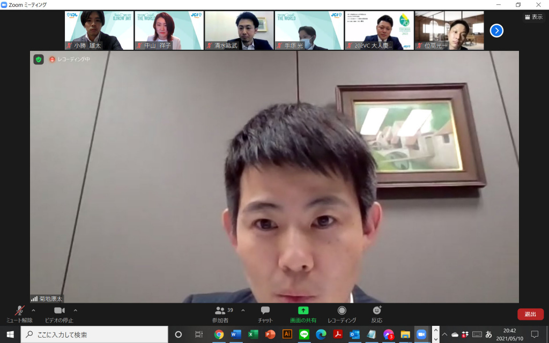Expand video options arrow beside ビデオの停止
The image size is (549, 343).
pos(75,310)
